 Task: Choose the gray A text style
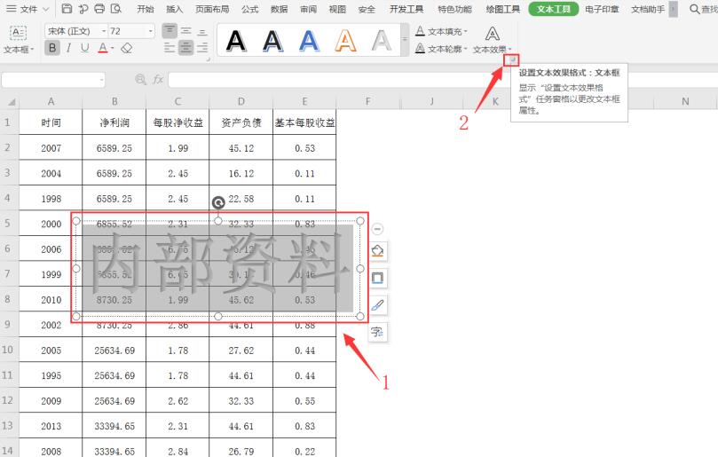pos(382,40)
